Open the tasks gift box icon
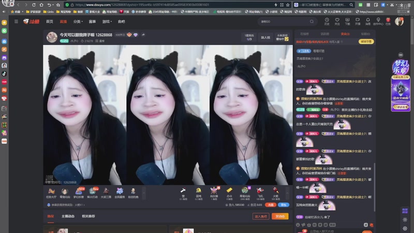The width and height of the screenshot is (414, 233). pyautogui.click(x=388, y=21)
